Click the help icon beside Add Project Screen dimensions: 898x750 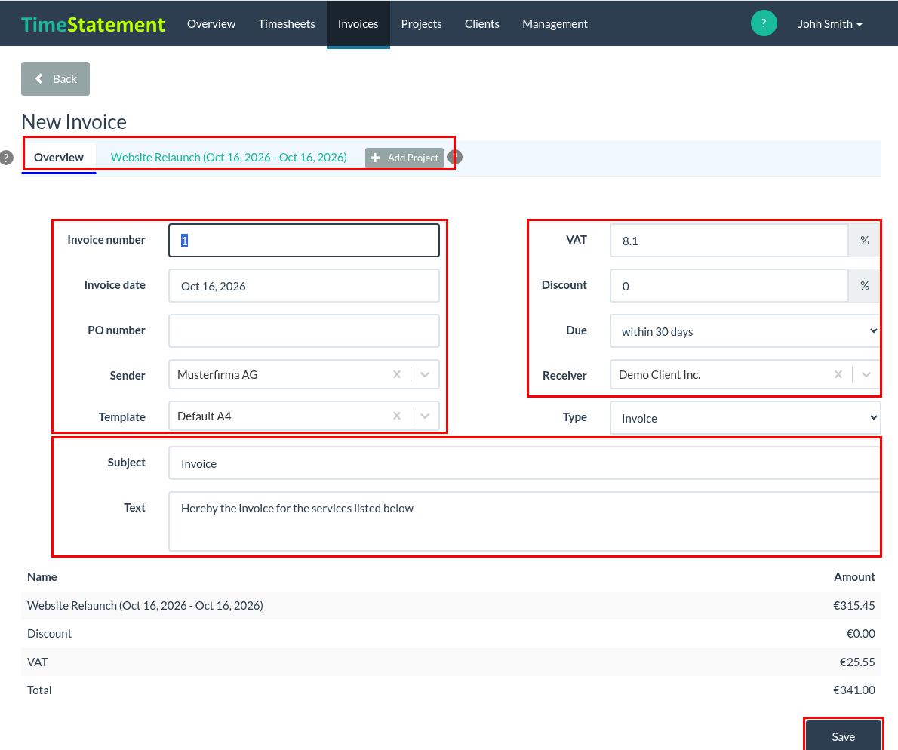click(455, 157)
